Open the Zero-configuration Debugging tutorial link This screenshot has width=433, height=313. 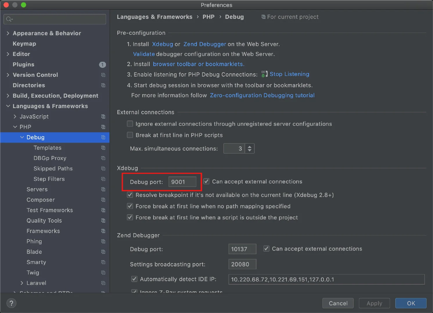(262, 95)
